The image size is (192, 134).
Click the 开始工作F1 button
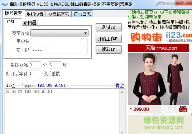(109, 39)
